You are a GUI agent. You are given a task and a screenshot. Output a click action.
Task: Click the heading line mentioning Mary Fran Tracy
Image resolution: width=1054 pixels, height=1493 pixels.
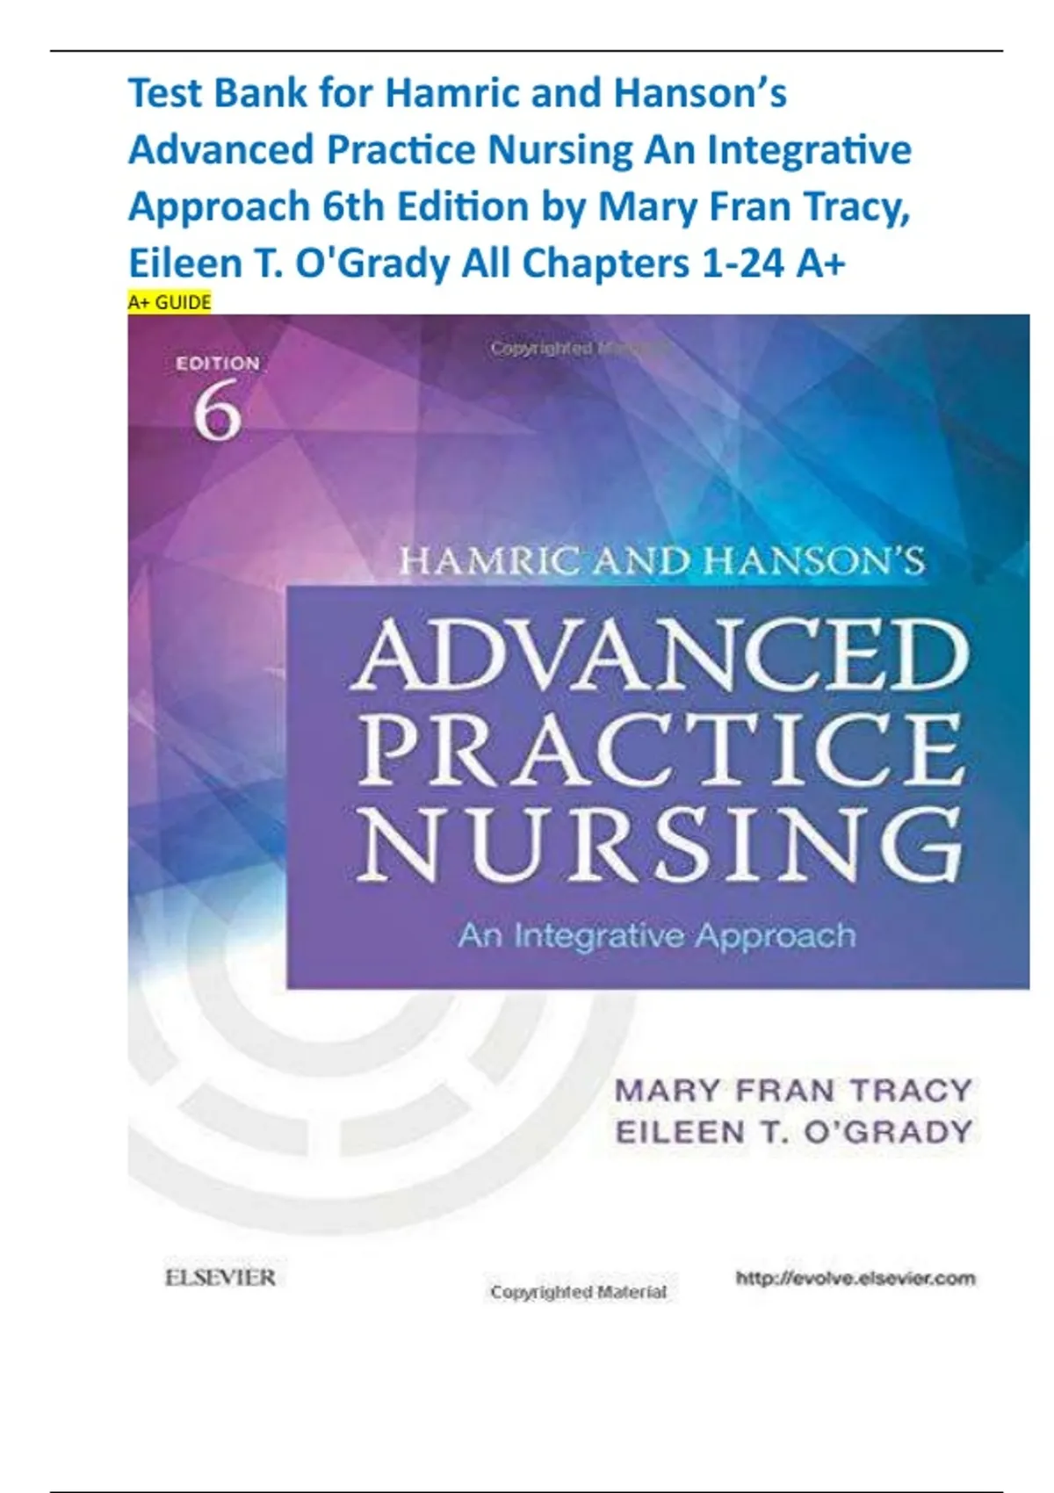click(x=520, y=207)
